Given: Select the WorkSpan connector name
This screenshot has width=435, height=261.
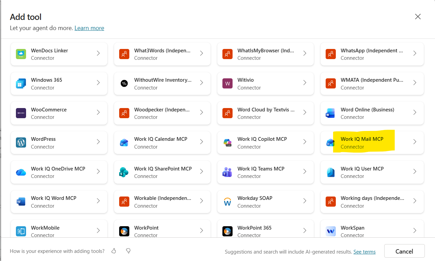Looking at the screenshot, I should point(353,228).
